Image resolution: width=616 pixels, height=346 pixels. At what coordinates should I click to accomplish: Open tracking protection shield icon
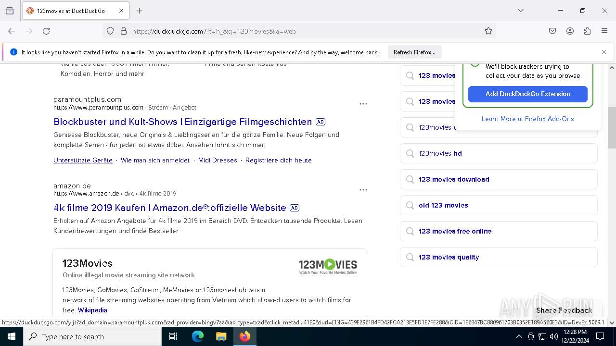click(x=110, y=31)
